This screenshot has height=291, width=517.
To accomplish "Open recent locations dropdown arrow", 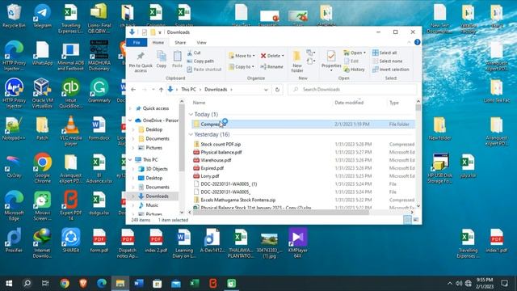I will click(153, 90).
